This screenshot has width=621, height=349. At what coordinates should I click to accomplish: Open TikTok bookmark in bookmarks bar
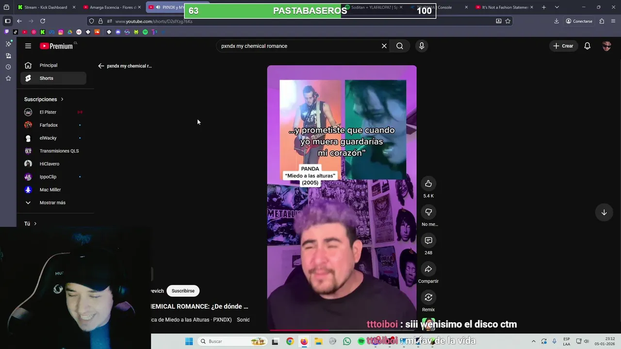tap(16, 32)
